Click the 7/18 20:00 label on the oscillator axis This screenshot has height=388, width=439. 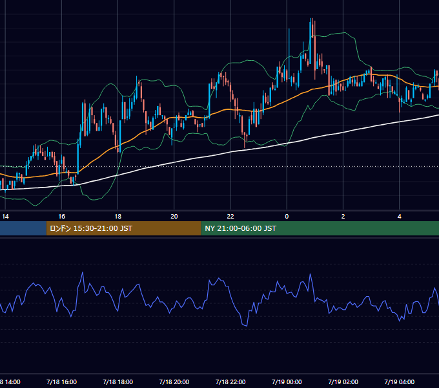click(174, 382)
